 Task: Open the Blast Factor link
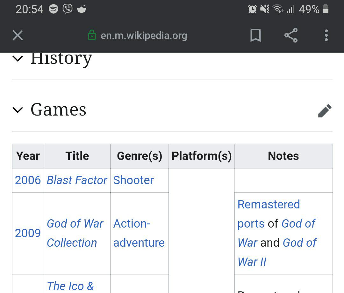click(77, 180)
